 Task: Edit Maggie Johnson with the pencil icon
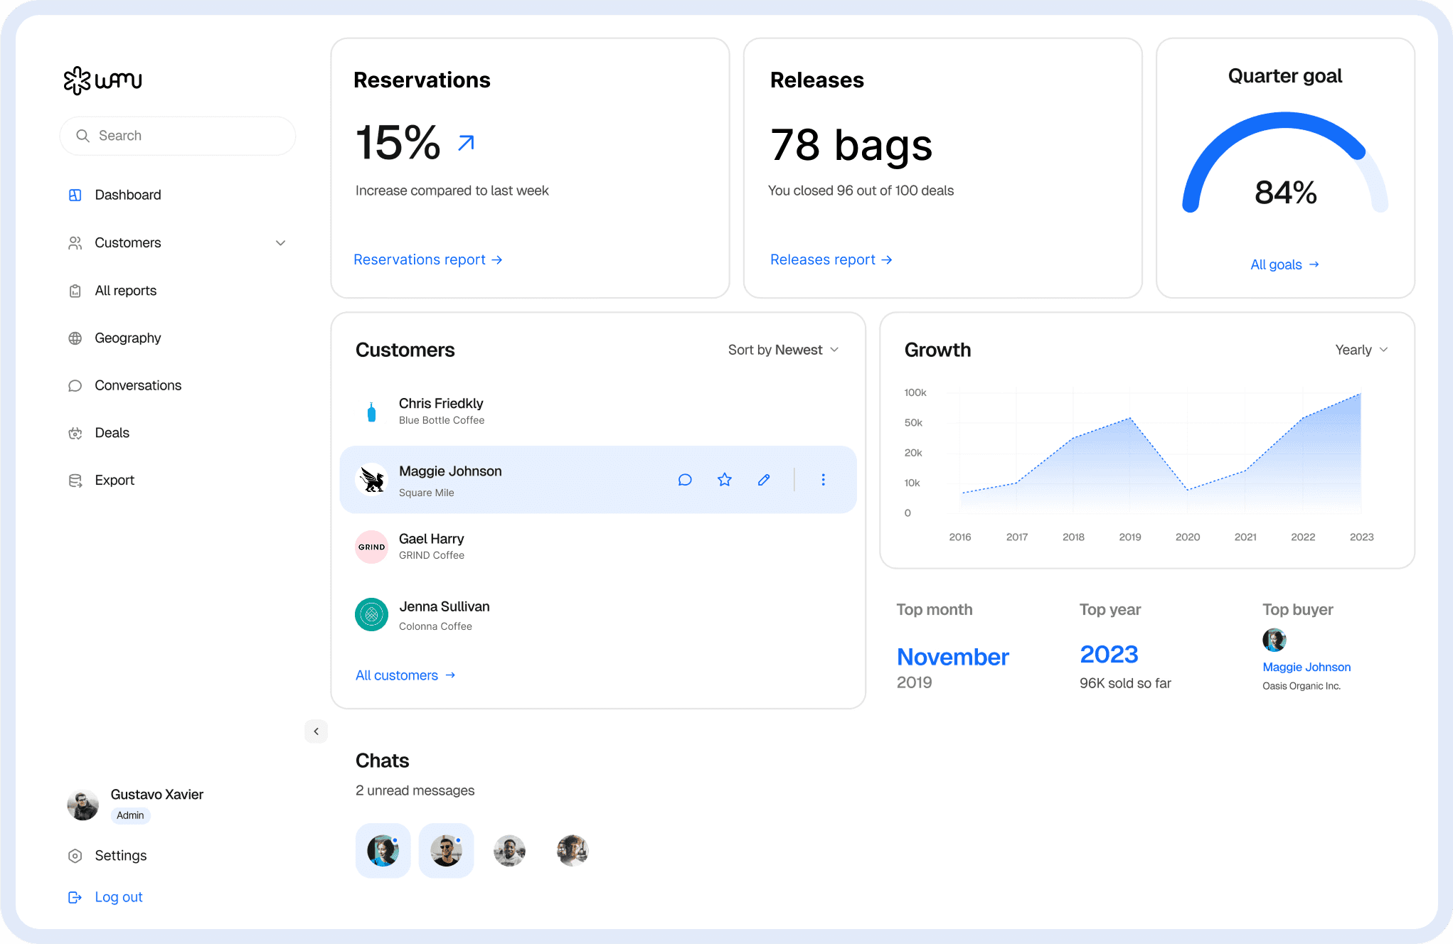764,480
